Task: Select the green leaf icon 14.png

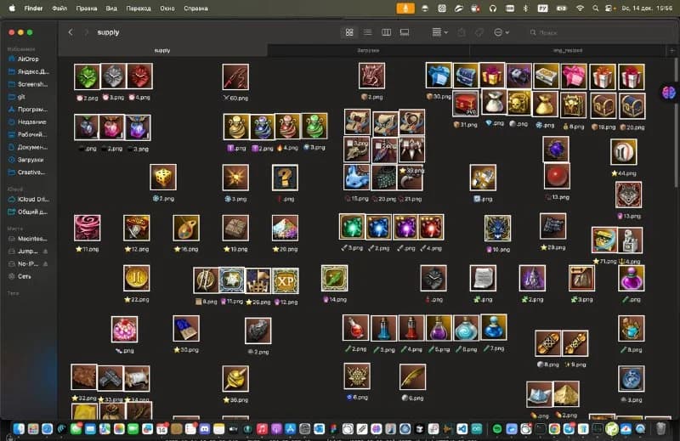Action: click(334, 278)
